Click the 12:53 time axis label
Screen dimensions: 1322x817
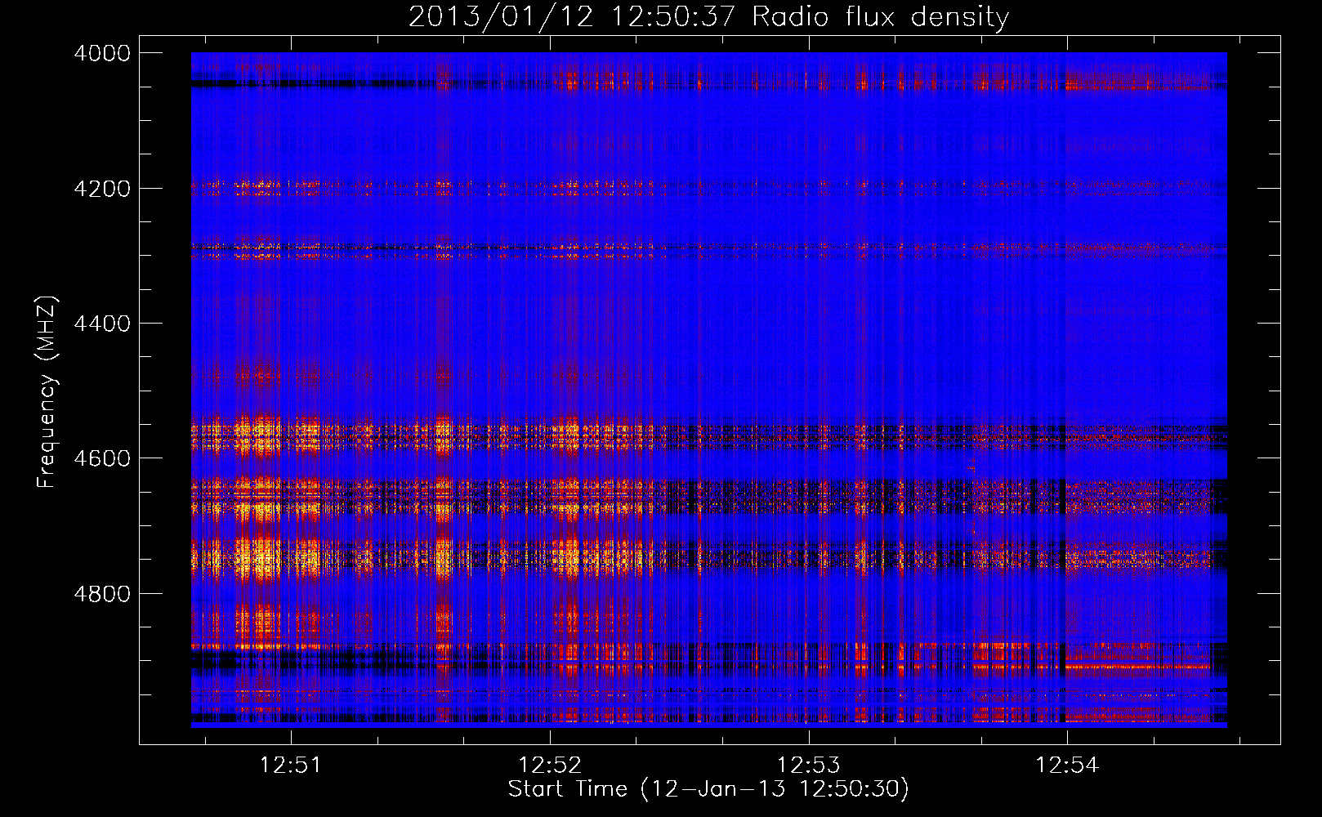click(808, 765)
